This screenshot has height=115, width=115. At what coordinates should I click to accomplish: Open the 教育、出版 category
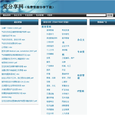point(51,78)
